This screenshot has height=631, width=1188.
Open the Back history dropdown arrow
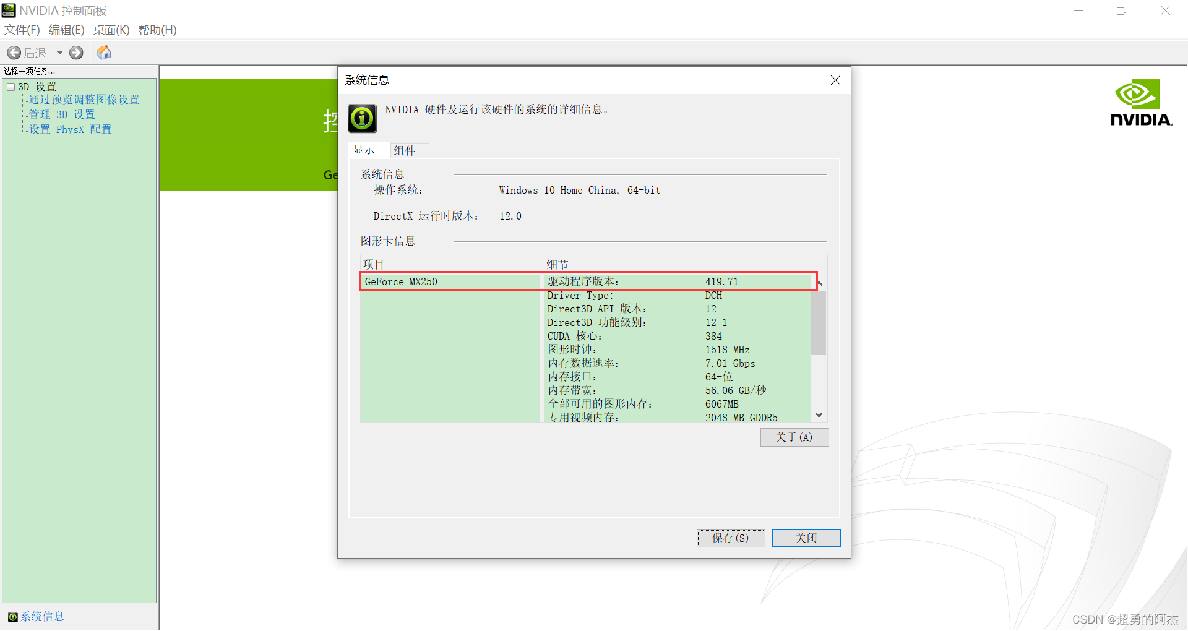tap(59, 53)
